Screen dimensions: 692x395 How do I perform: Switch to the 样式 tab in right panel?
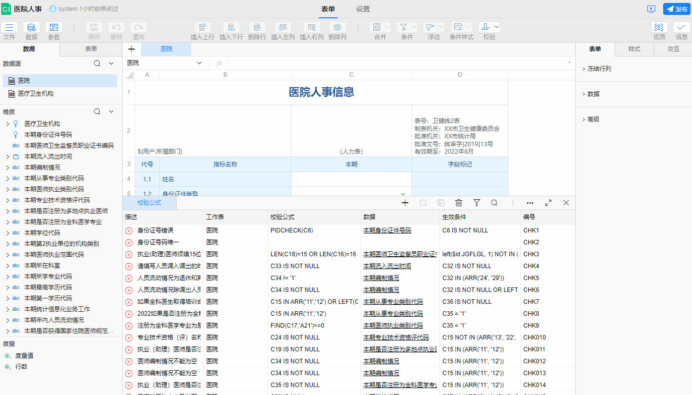pos(634,49)
